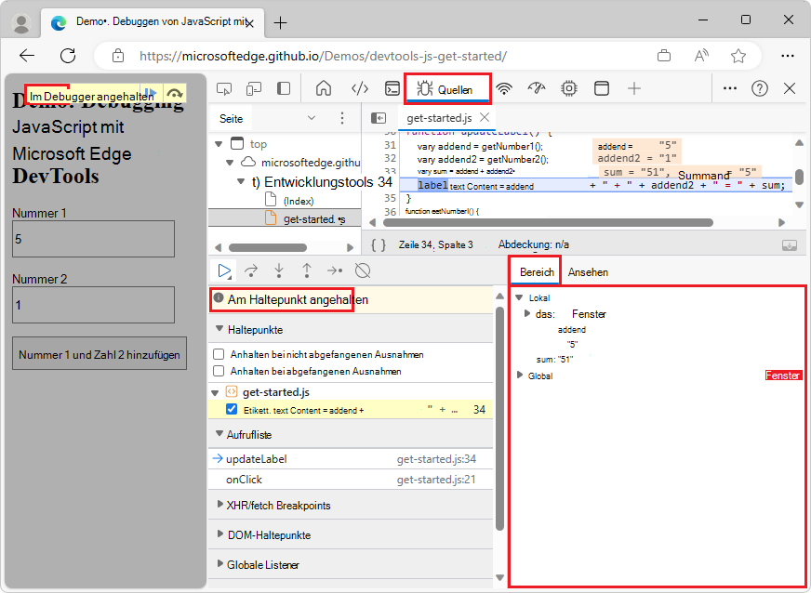Open the Elements tool icon
This screenshot has height=593, width=811.
[360, 88]
